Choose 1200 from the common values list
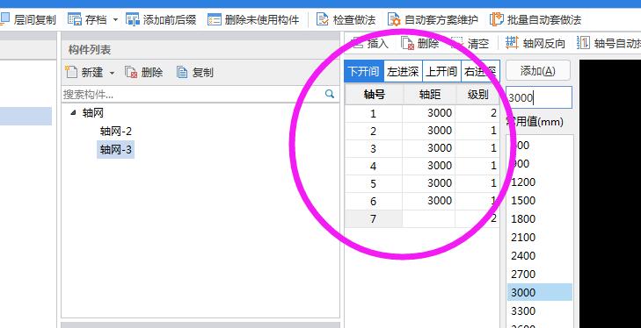The width and height of the screenshot is (641, 328). coord(539,182)
